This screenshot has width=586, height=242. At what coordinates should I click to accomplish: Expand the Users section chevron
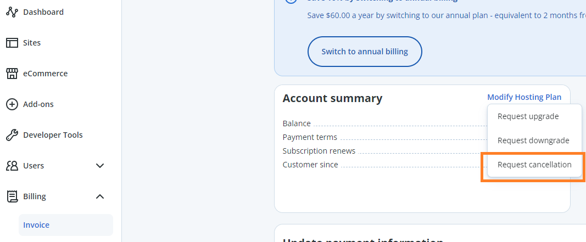[x=100, y=166]
